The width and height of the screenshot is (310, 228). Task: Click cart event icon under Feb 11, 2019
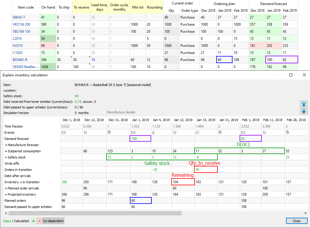pos(264,133)
